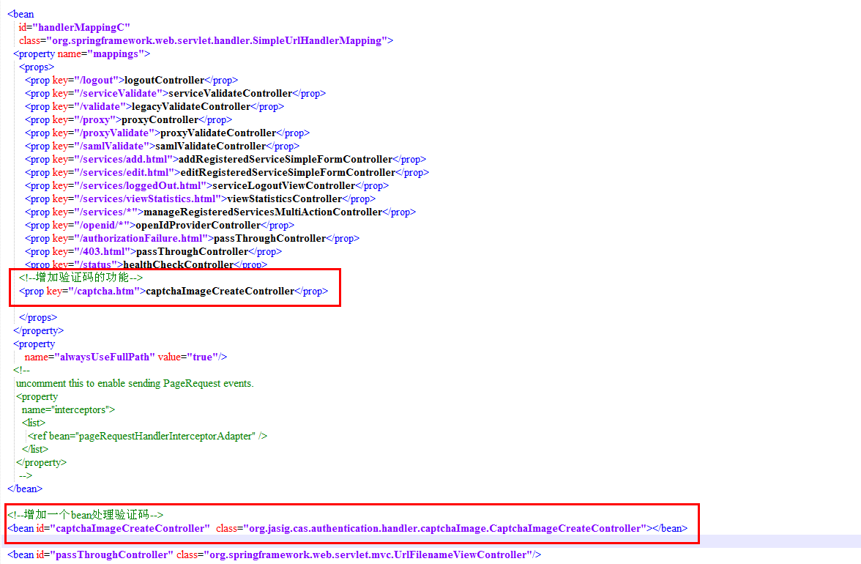Select serviceLogoutViewController text

click(x=284, y=185)
